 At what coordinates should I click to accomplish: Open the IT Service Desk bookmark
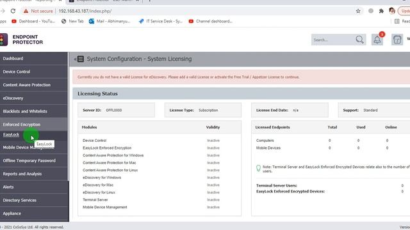click(x=161, y=21)
